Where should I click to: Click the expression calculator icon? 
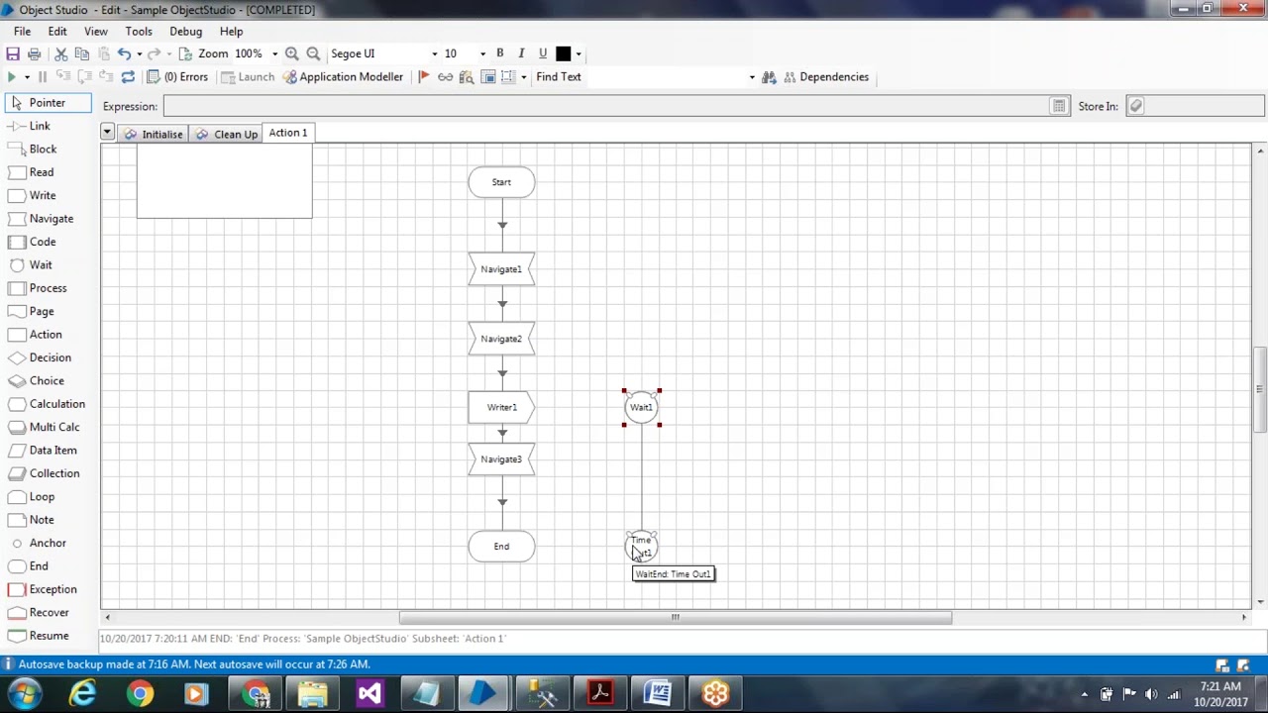pyautogui.click(x=1059, y=106)
